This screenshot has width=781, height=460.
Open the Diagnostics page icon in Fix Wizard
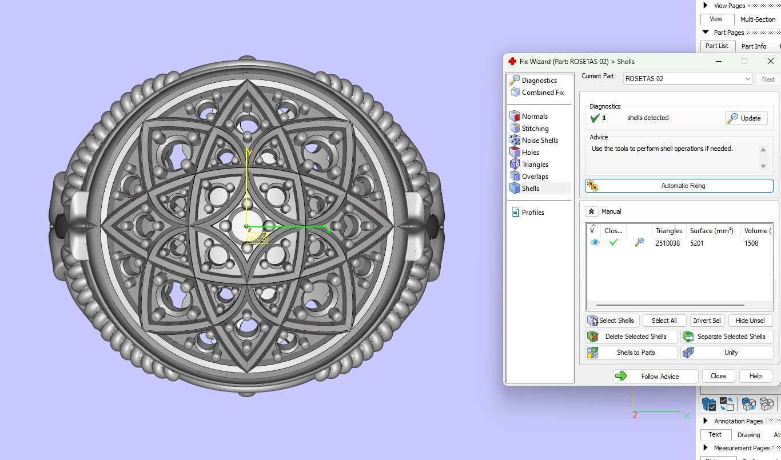[x=515, y=81]
